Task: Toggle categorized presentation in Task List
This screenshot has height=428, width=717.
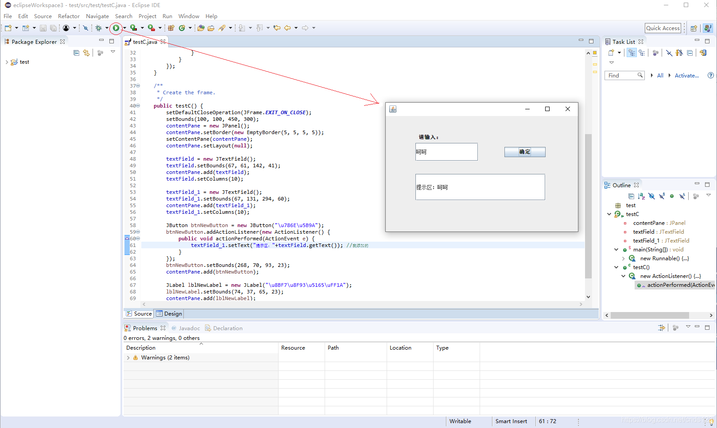Action: click(x=632, y=53)
